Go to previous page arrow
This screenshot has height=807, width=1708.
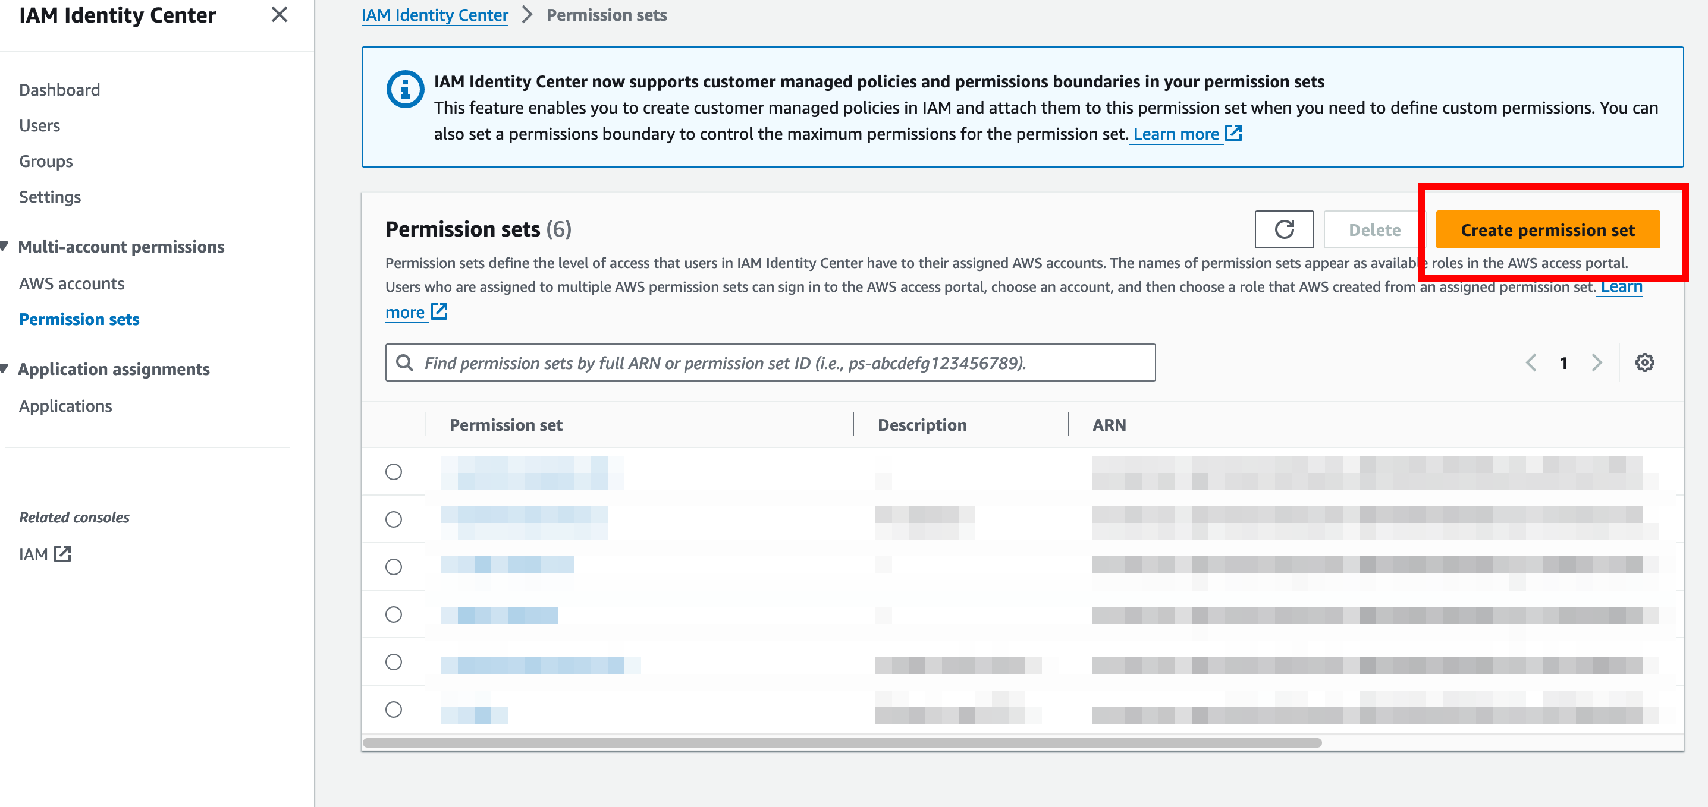point(1531,363)
